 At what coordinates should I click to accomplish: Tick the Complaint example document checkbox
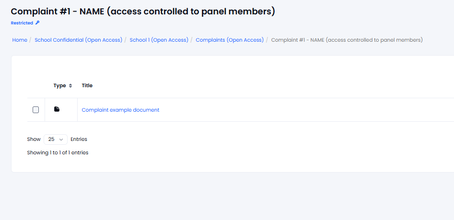35,110
